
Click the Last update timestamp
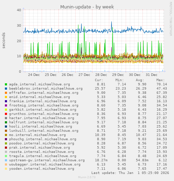(x=130, y=173)
